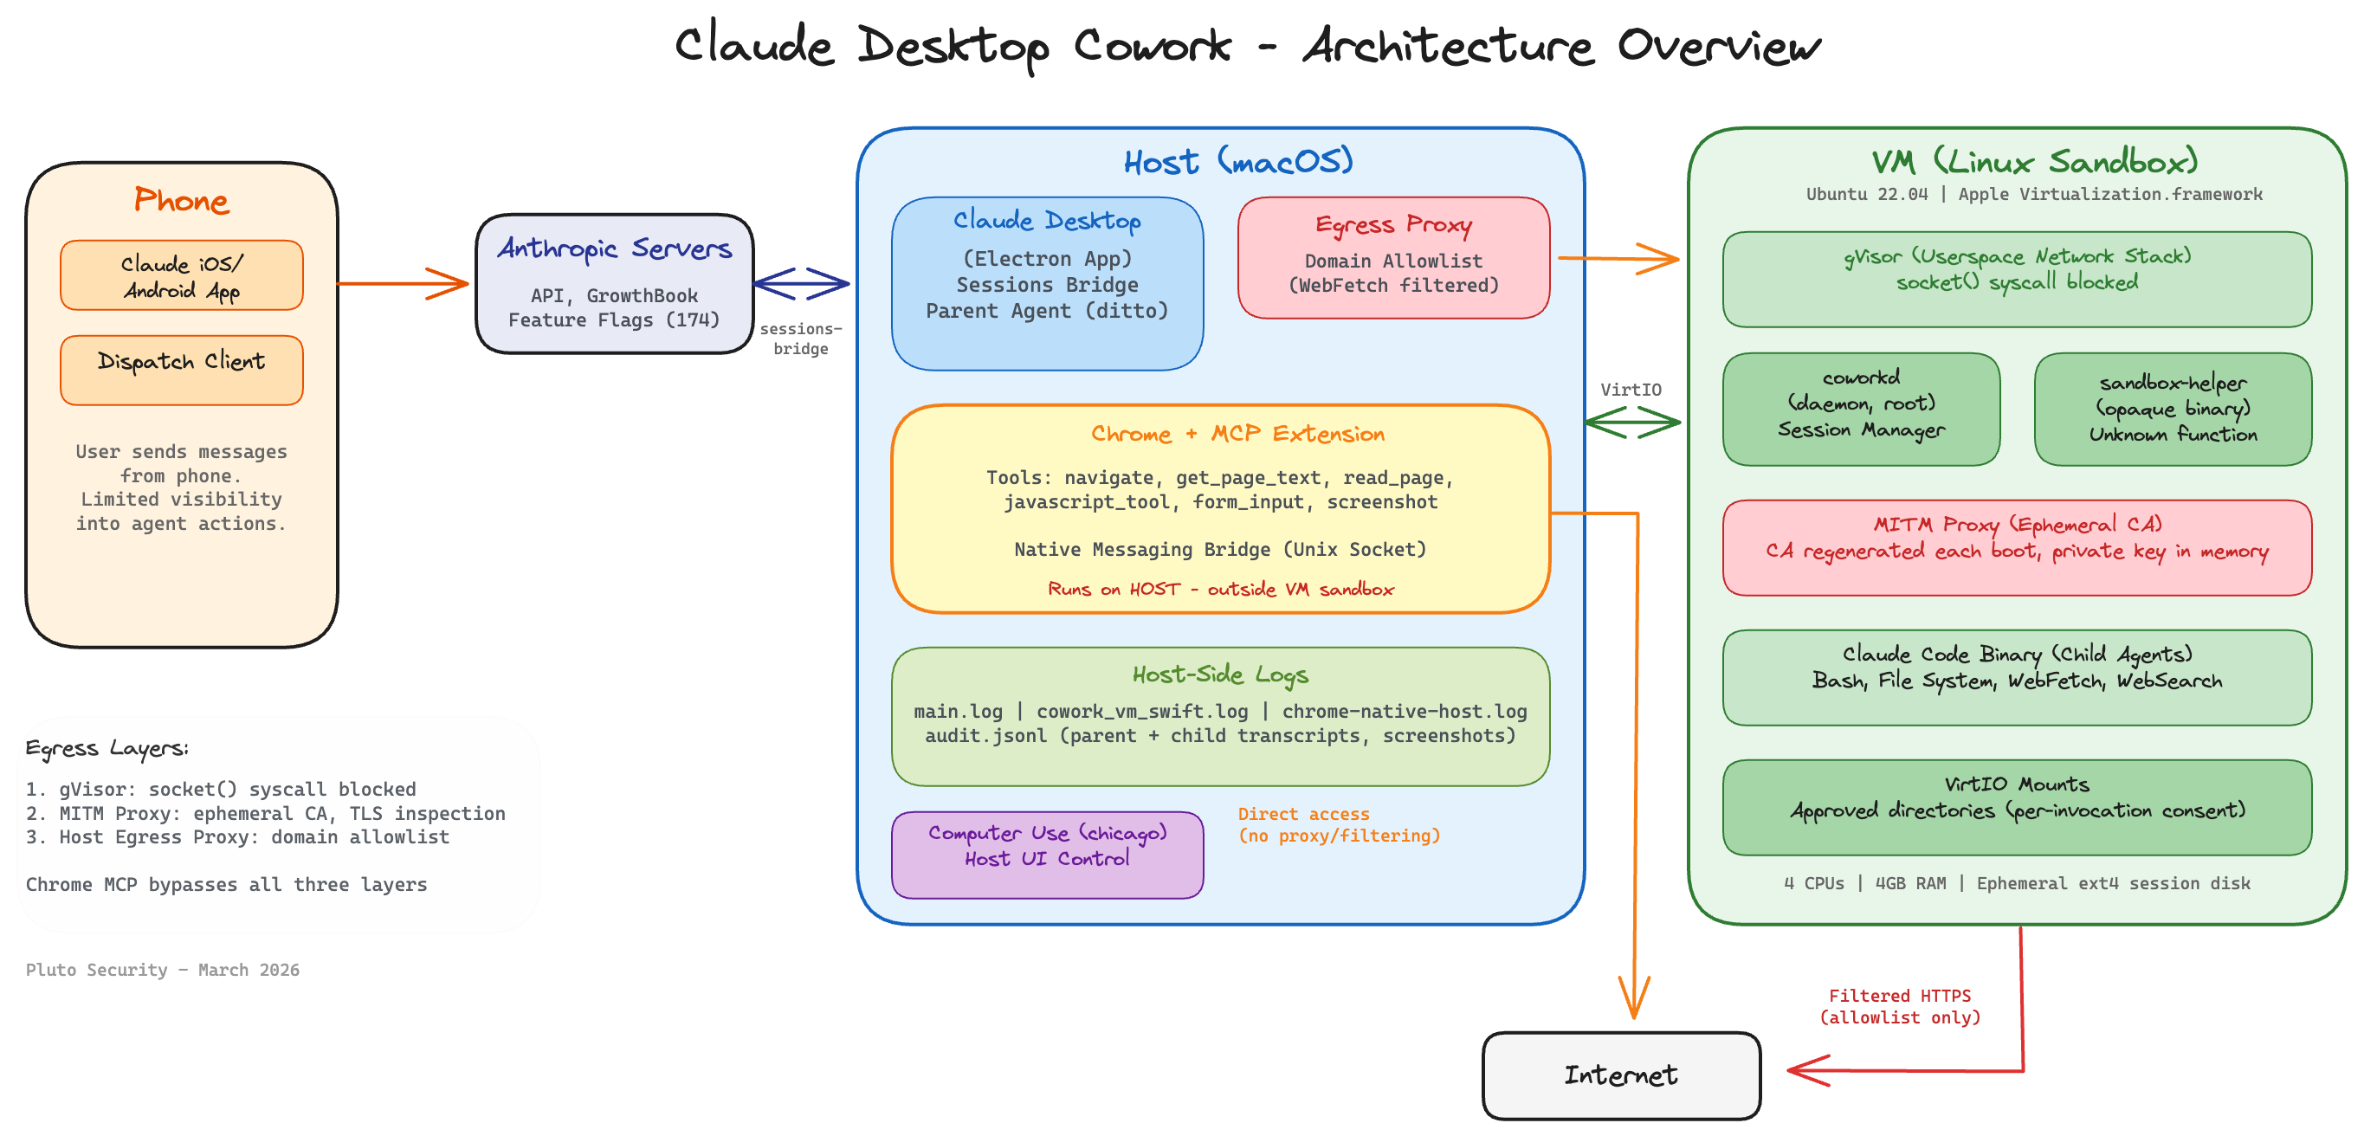The image size is (2364, 1136).
Task: Select the Dispatch Client box
Action: [181, 370]
